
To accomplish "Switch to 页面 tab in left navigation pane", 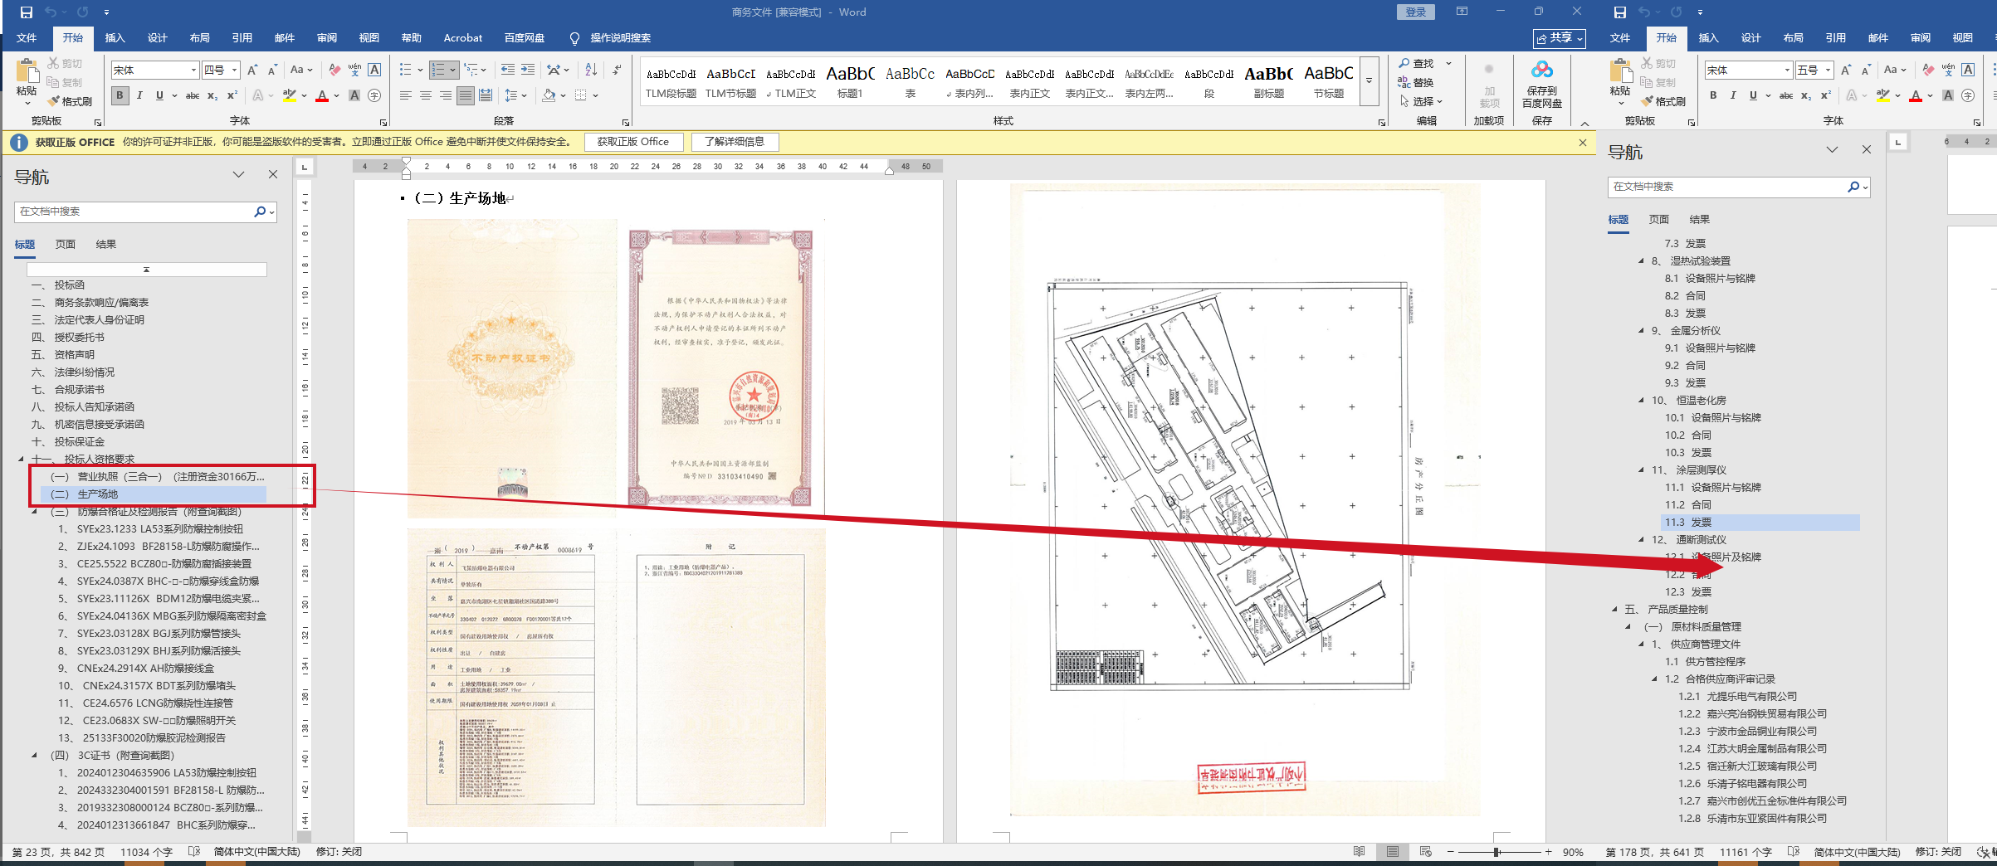I will [66, 245].
